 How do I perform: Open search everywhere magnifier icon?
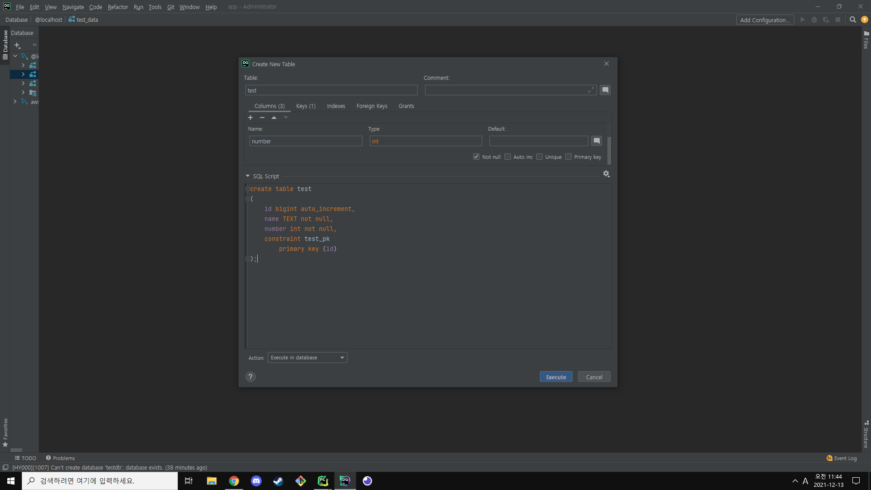click(852, 20)
